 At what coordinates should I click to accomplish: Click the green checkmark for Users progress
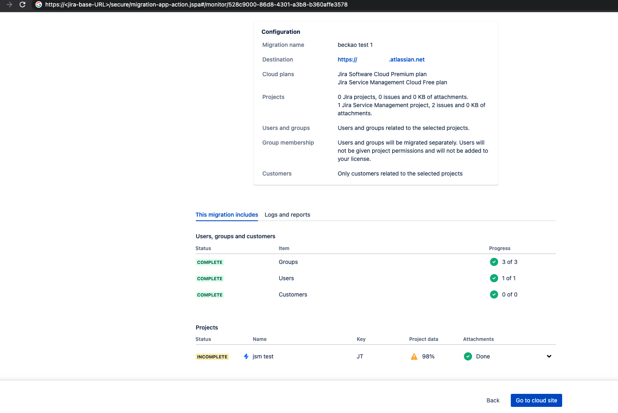(494, 278)
